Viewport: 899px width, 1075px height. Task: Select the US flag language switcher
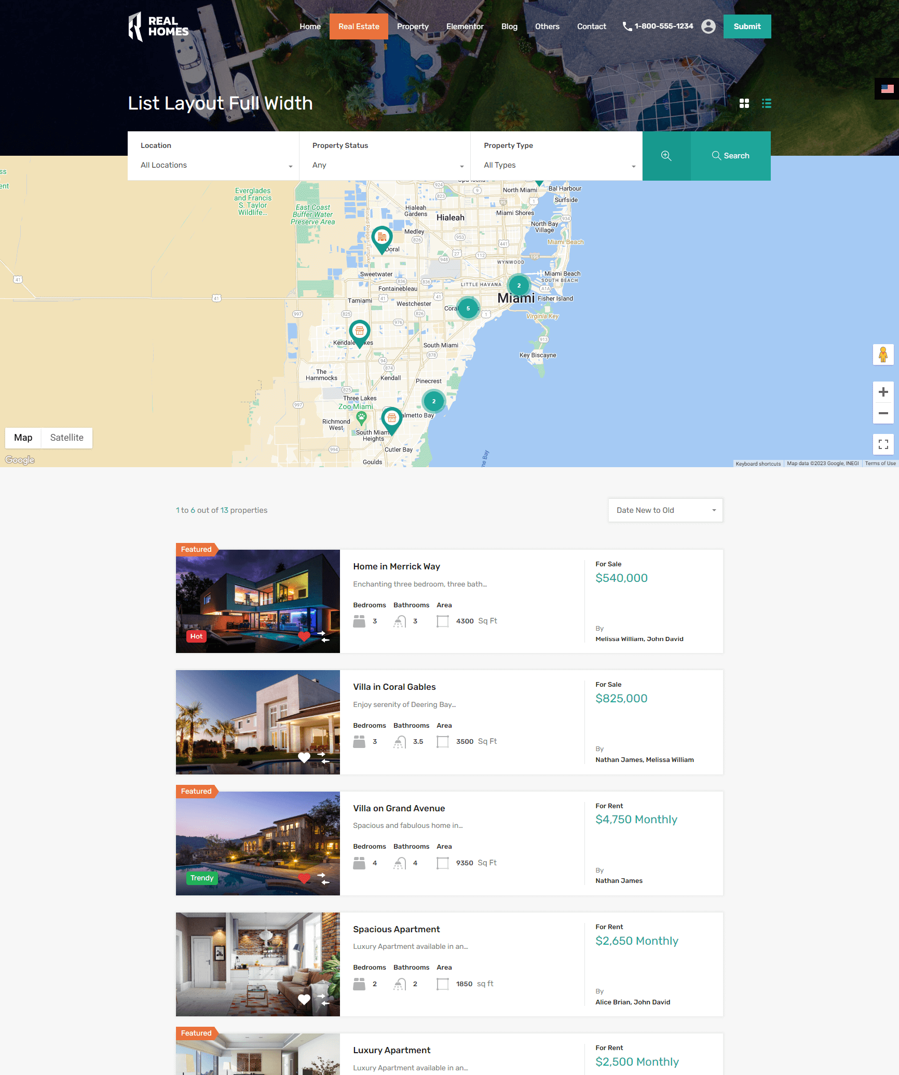click(x=888, y=89)
